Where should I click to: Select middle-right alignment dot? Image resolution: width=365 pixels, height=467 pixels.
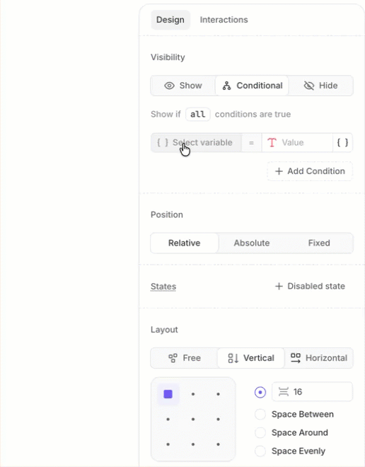(219, 419)
